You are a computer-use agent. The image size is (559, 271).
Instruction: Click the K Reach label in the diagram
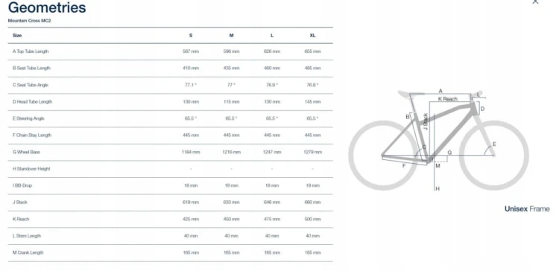pyautogui.click(x=448, y=98)
